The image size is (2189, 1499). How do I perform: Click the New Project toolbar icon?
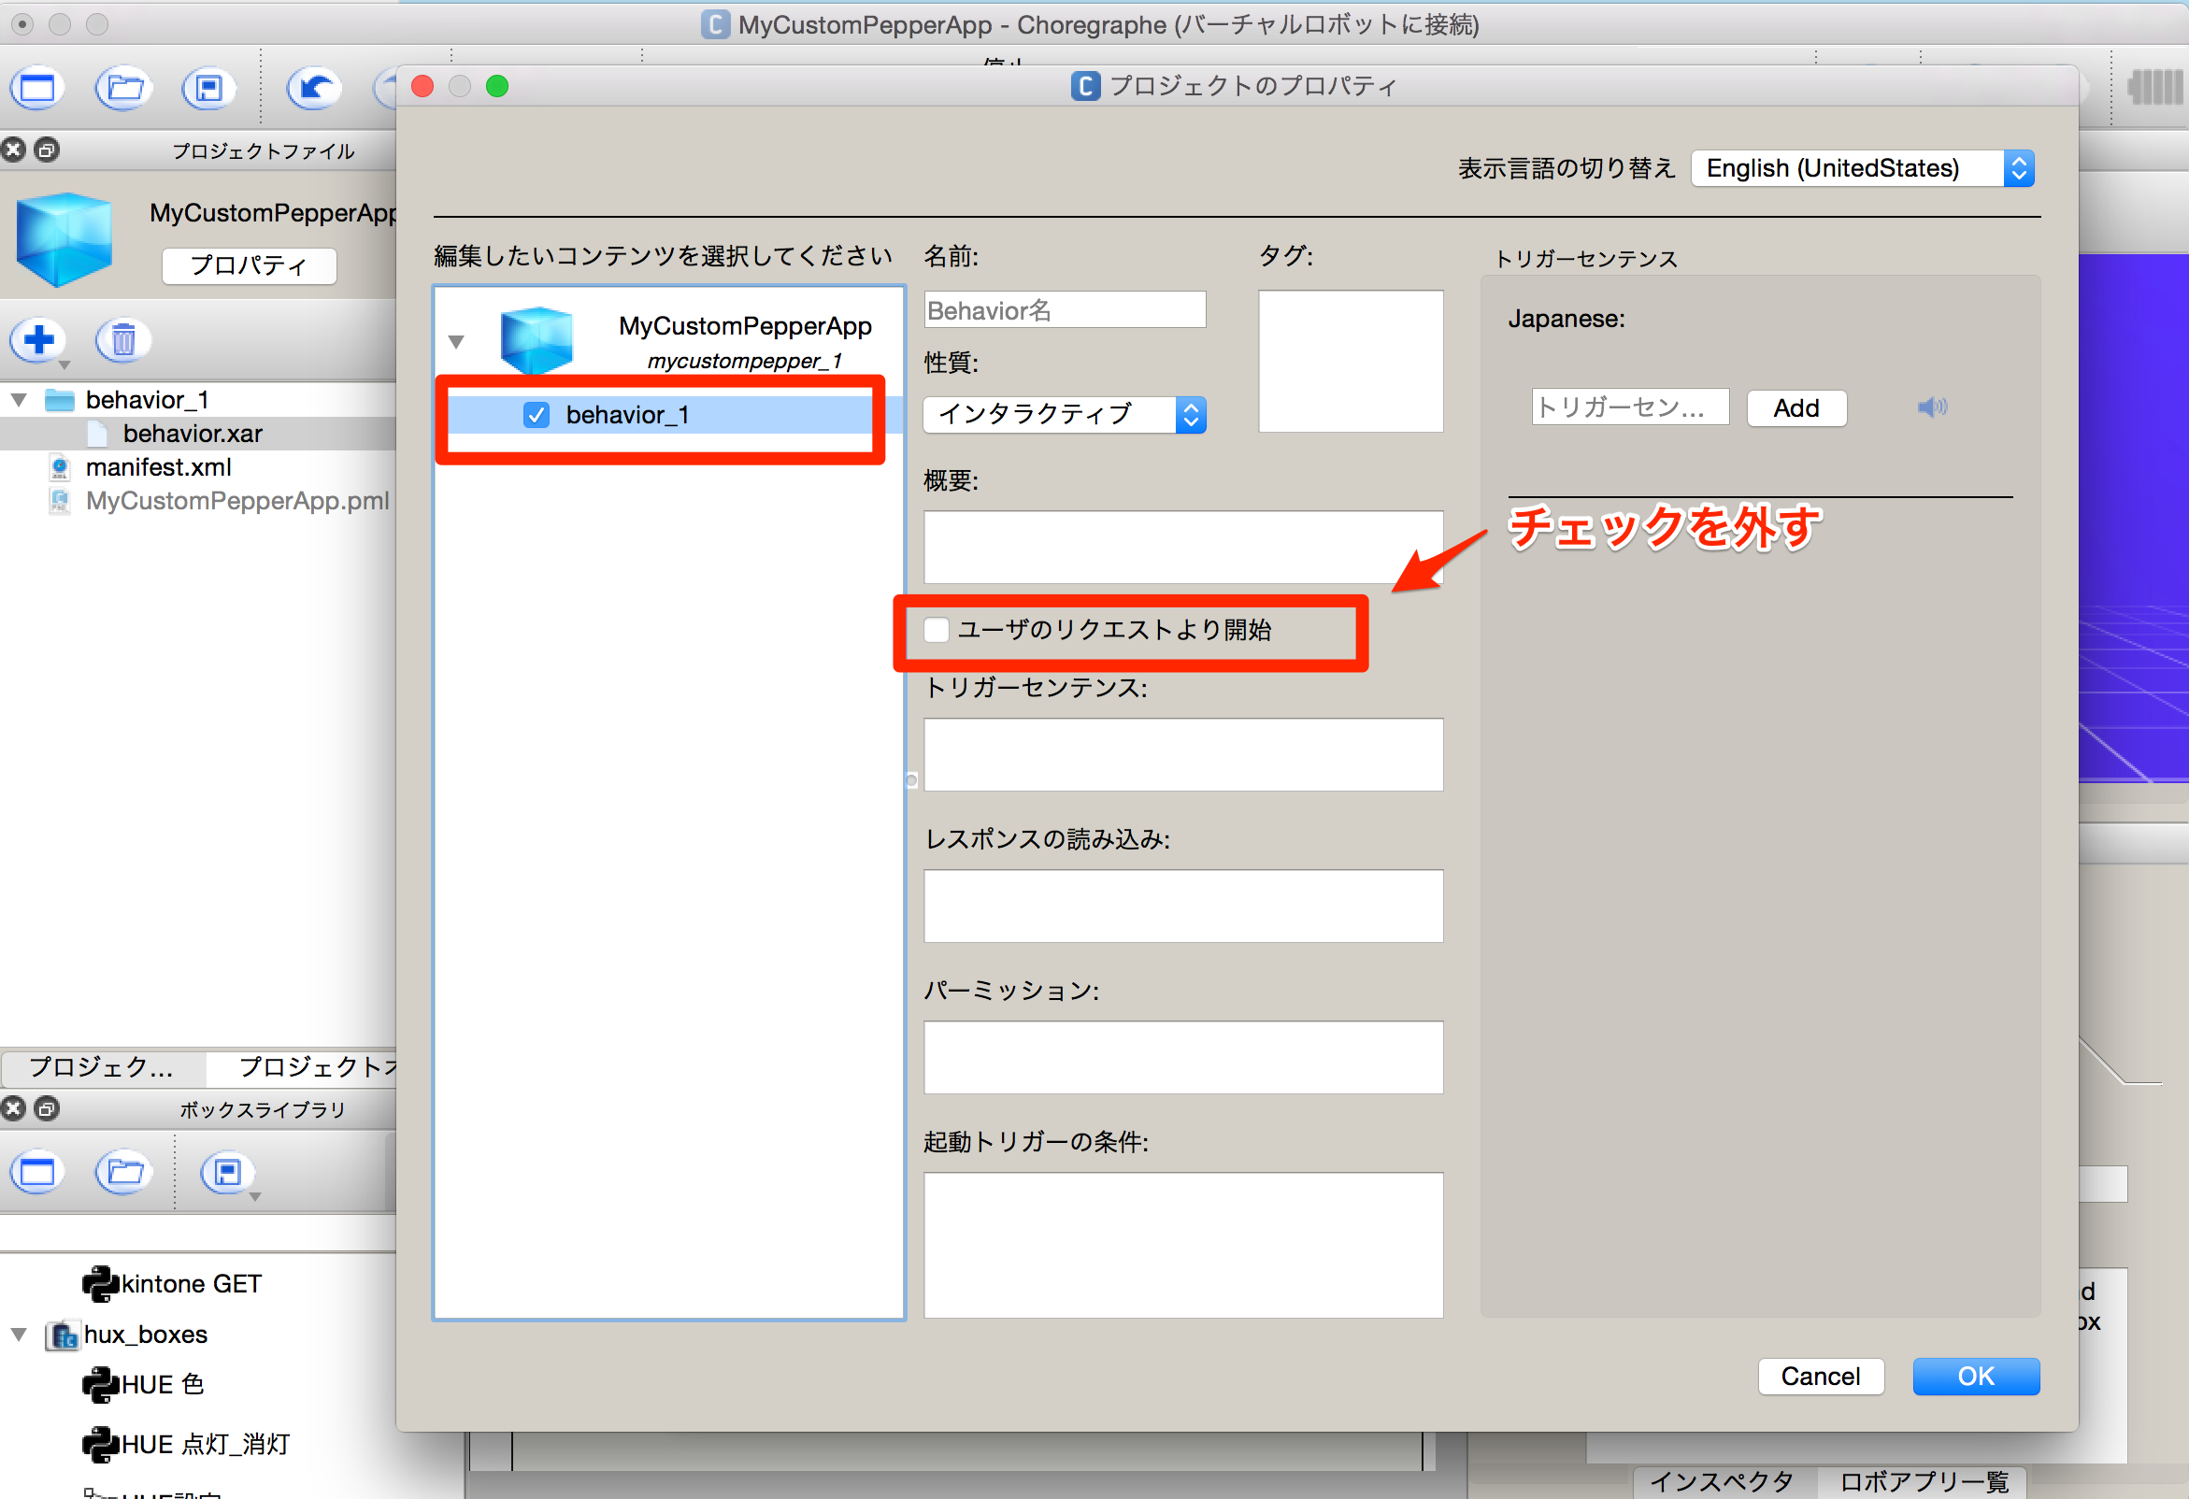(x=37, y=90)
